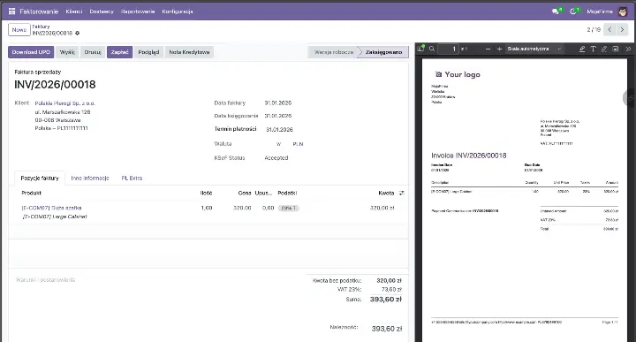Viewport: 636px width, 342px height.
Task: Toggle the PDF viewer sidebar icon
Action: click(420, 49)
